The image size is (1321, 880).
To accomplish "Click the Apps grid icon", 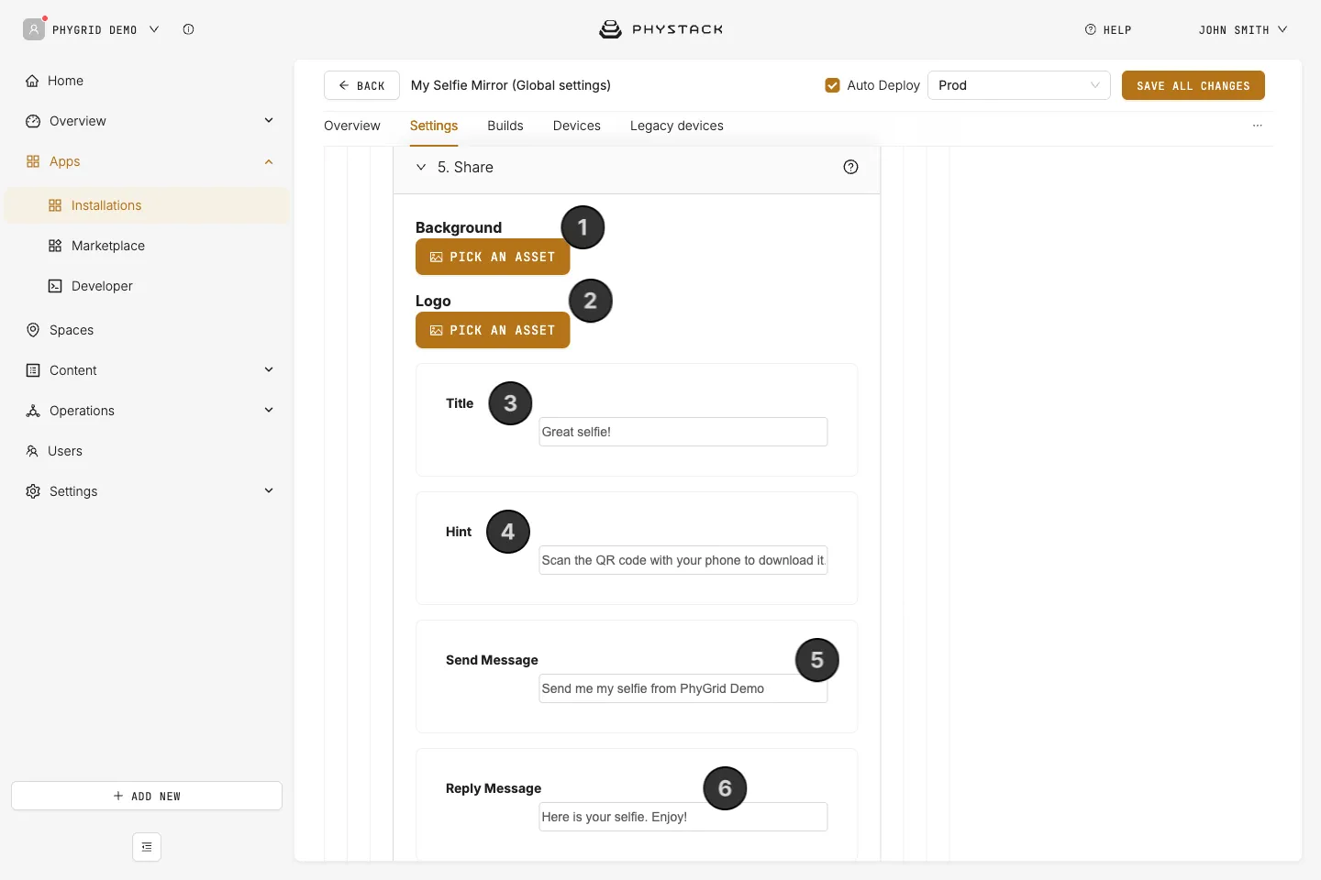I will (33, 161).
